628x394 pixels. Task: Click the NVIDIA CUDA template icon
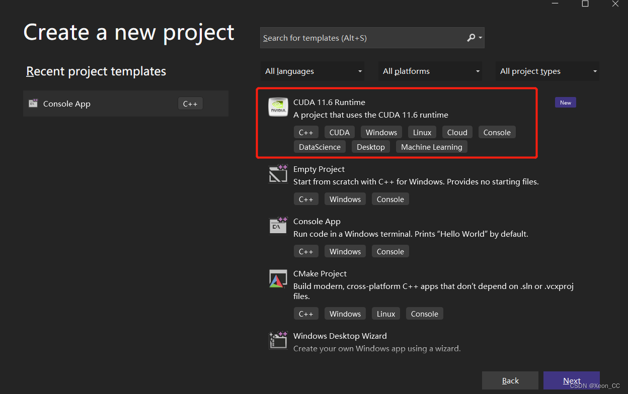(278, 107)
